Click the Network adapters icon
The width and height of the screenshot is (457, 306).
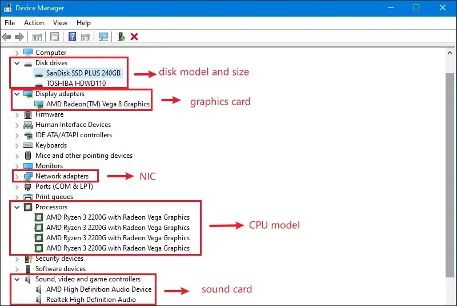28,176
